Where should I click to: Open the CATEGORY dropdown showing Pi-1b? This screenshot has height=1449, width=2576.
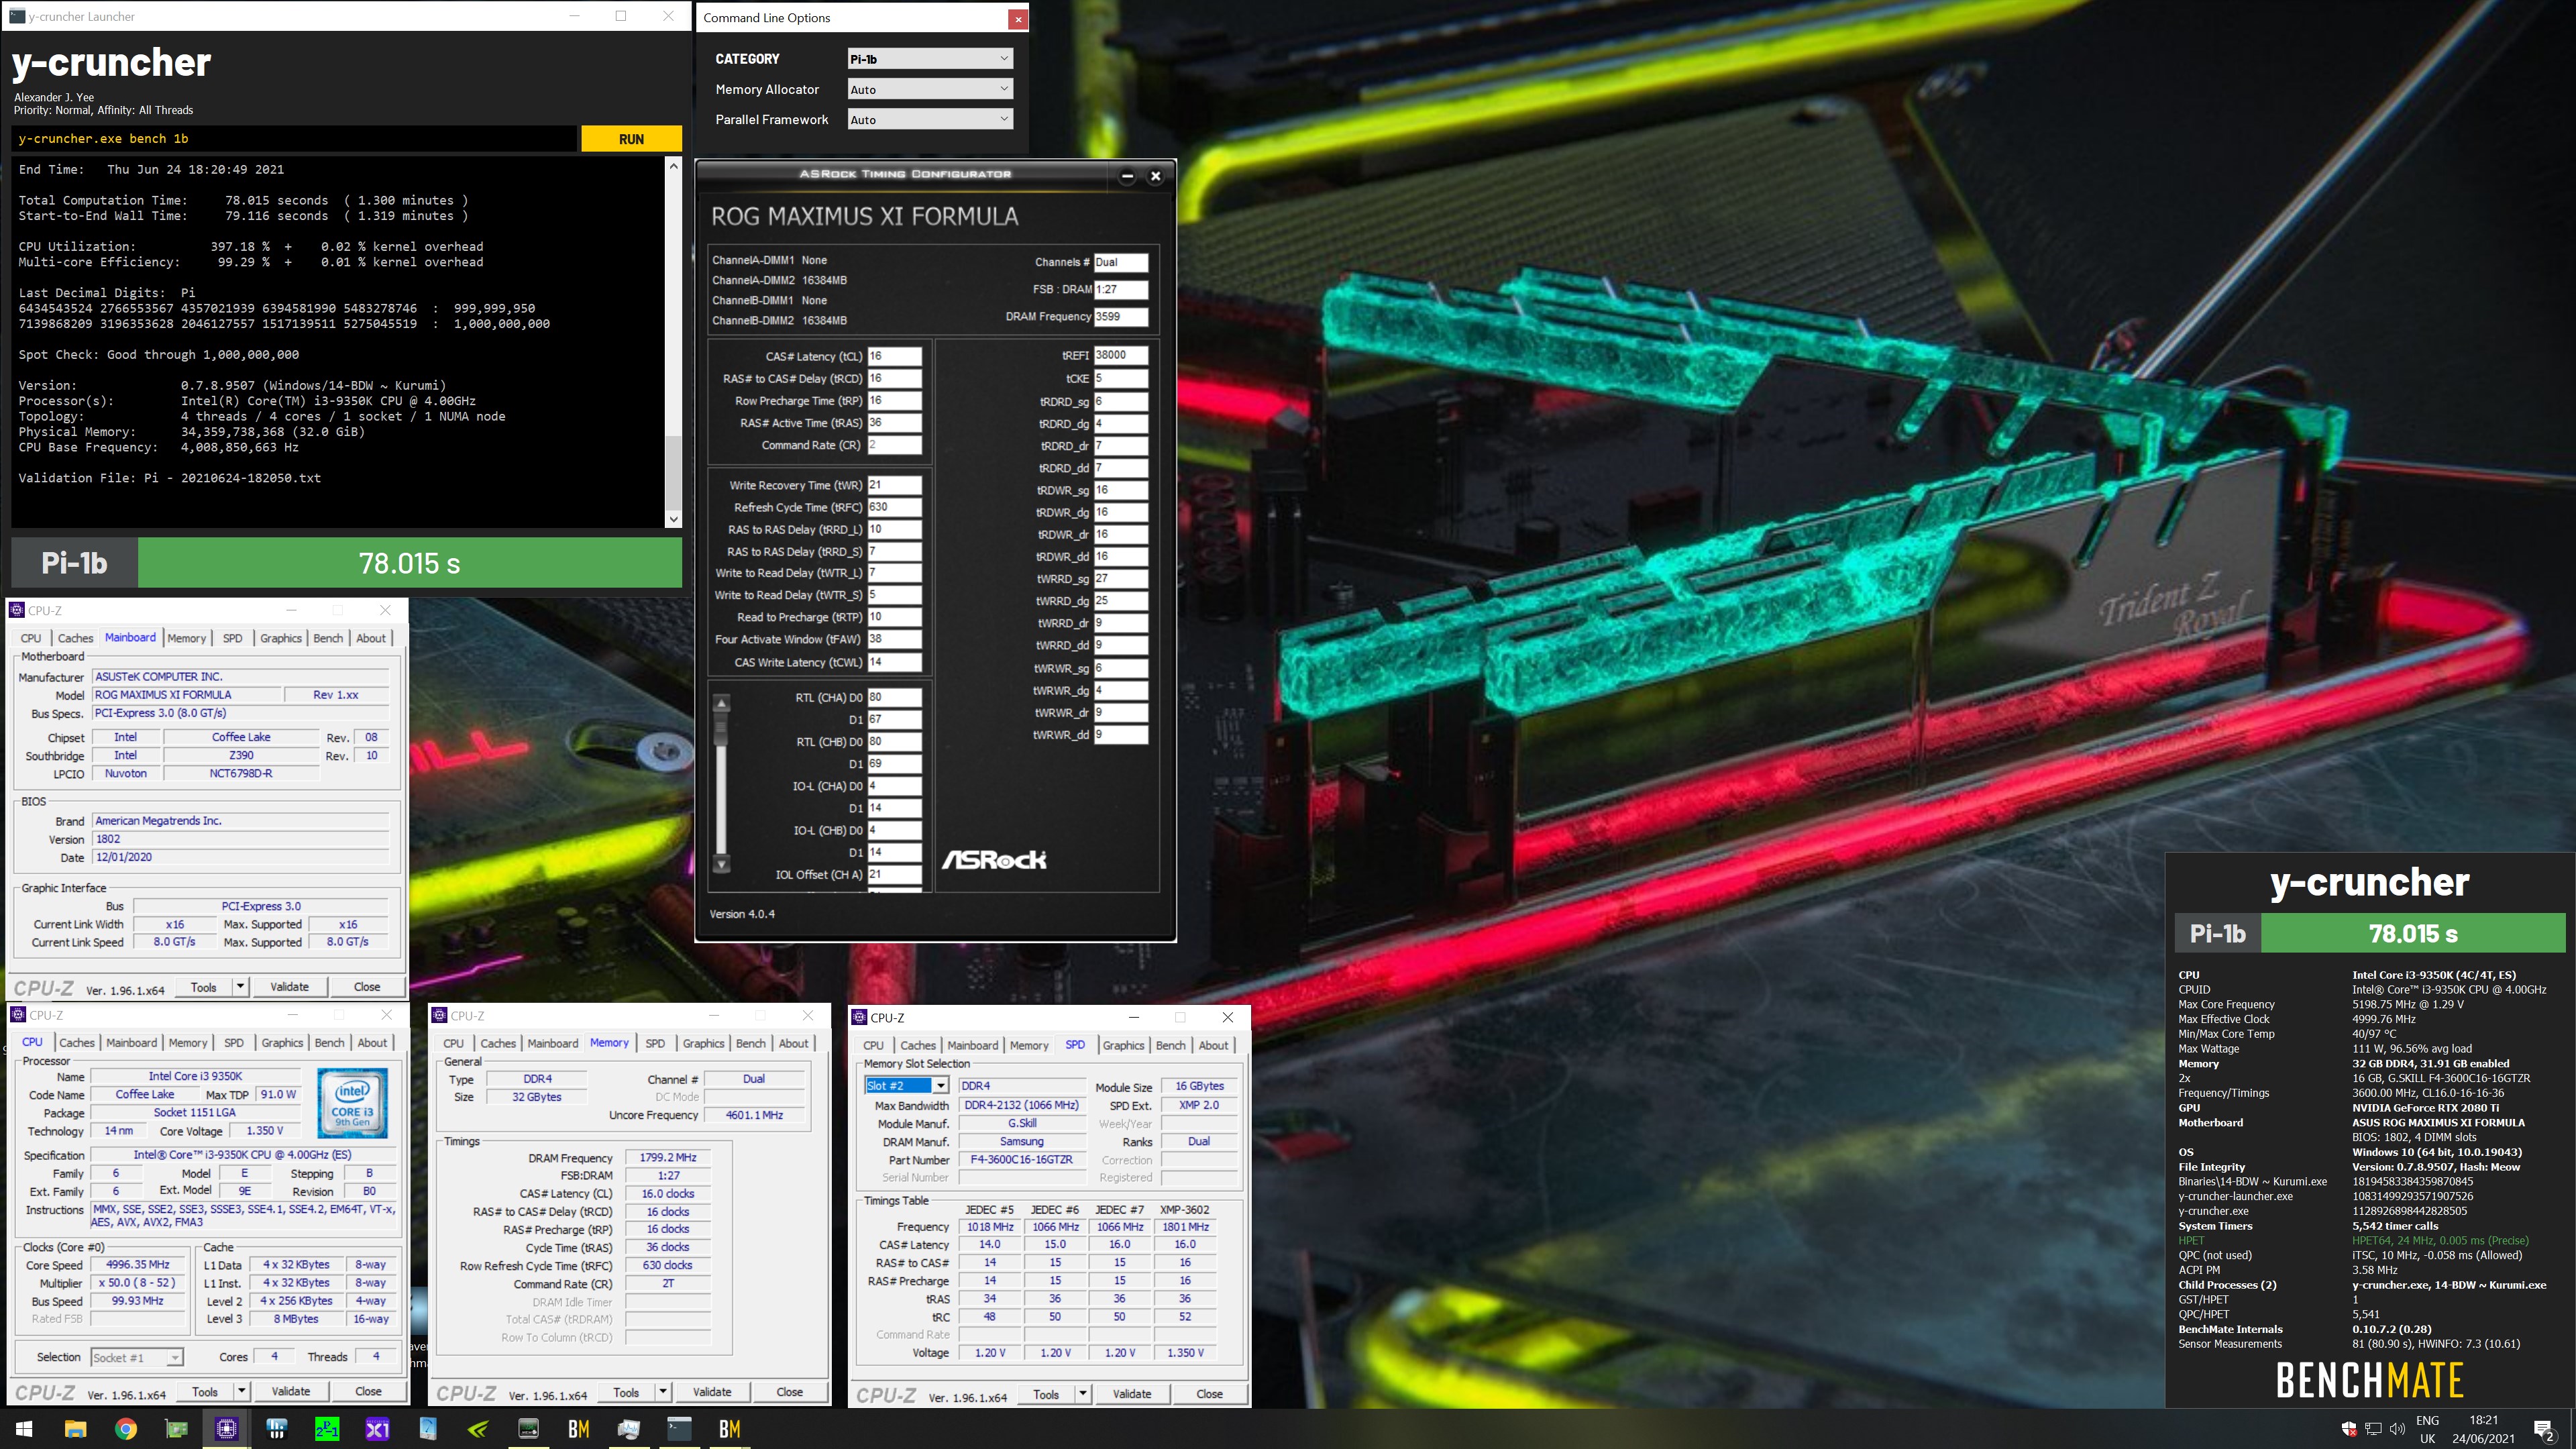click(930, 59)
